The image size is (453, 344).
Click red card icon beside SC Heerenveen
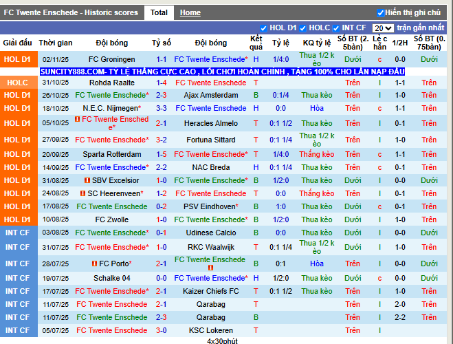pyautogui.click(x=82, y=193)
